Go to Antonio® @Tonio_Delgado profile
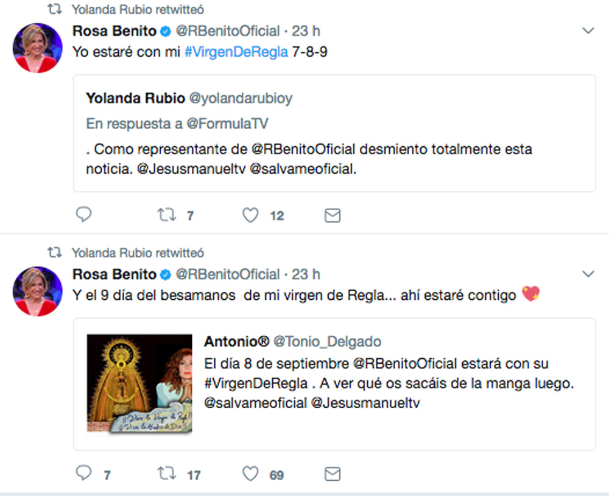The height and width of the screenshot is (496, 609). 292,341
